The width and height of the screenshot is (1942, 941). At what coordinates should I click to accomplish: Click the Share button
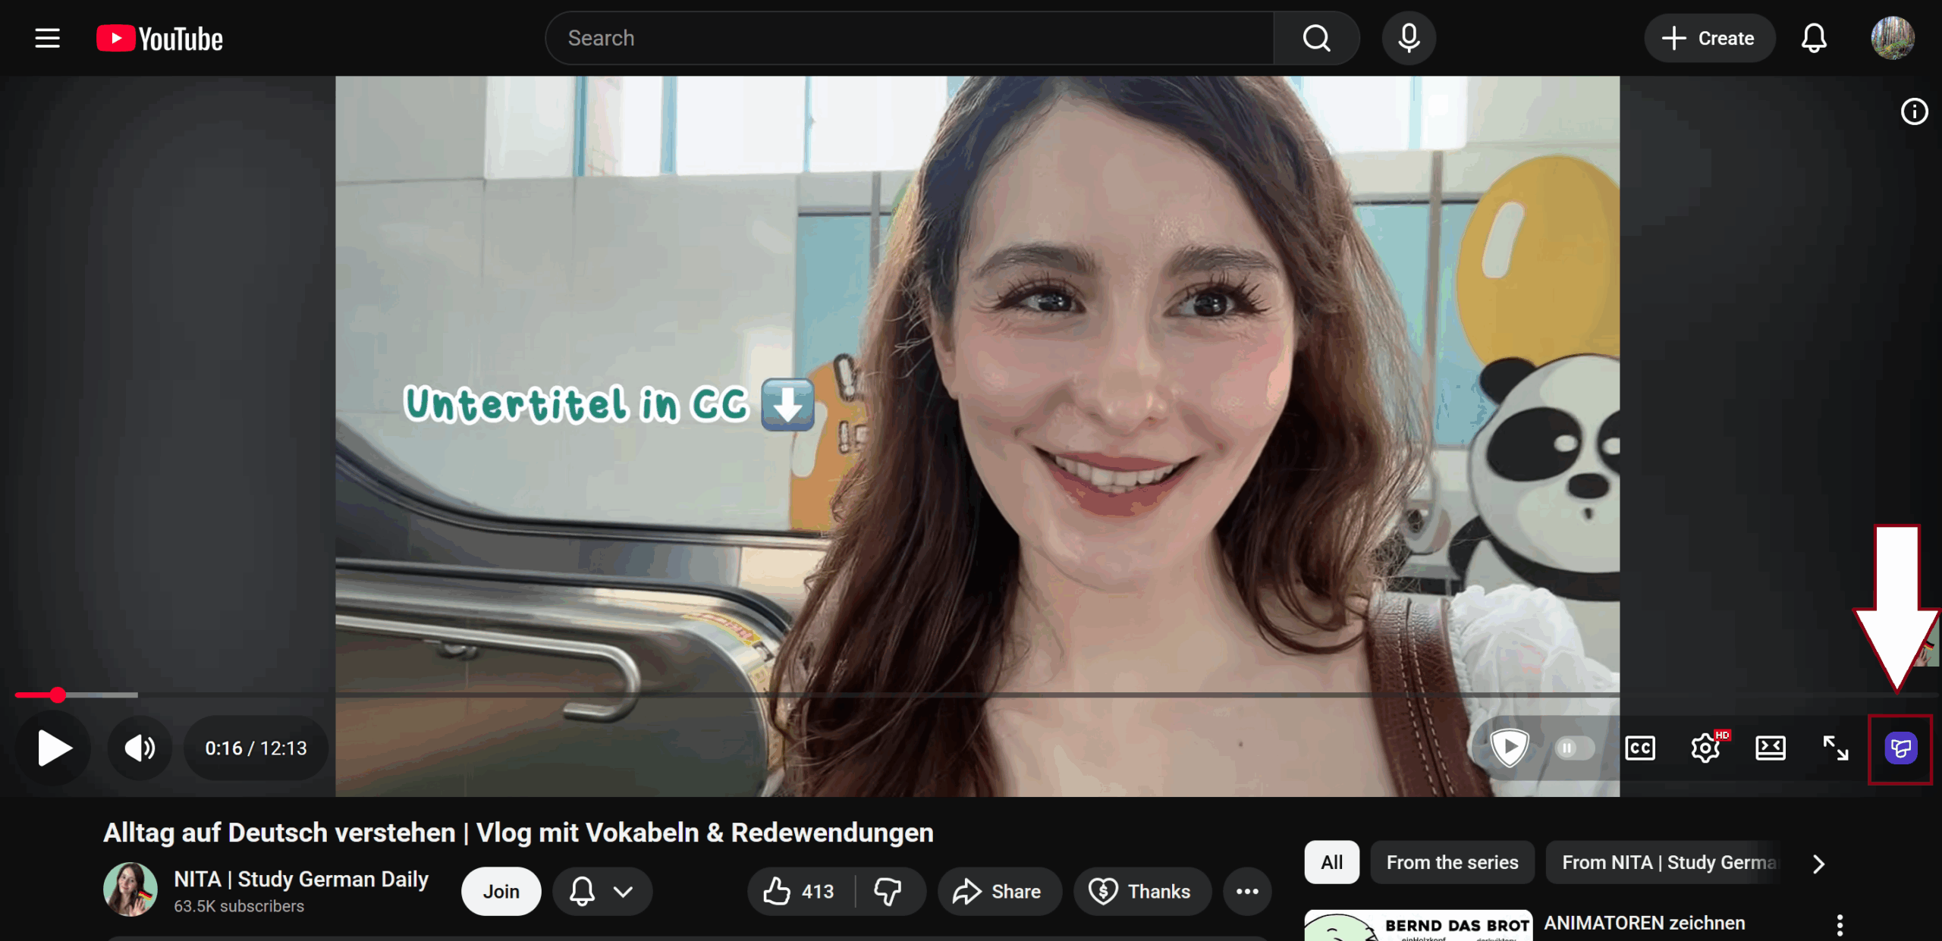tap(998, 892)
